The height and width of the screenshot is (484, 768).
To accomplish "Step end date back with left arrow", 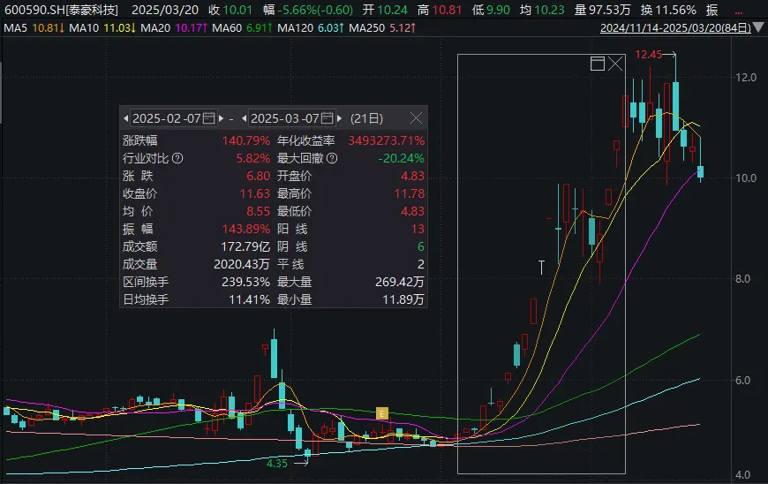I will tap(245, 117).
